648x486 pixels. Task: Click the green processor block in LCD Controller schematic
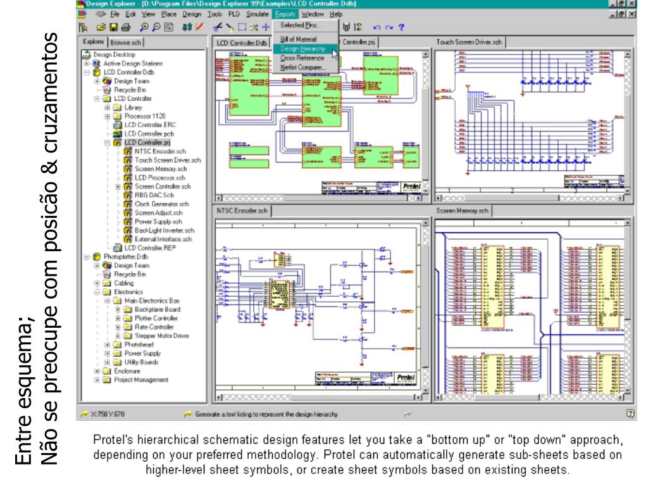coord(322,101)
